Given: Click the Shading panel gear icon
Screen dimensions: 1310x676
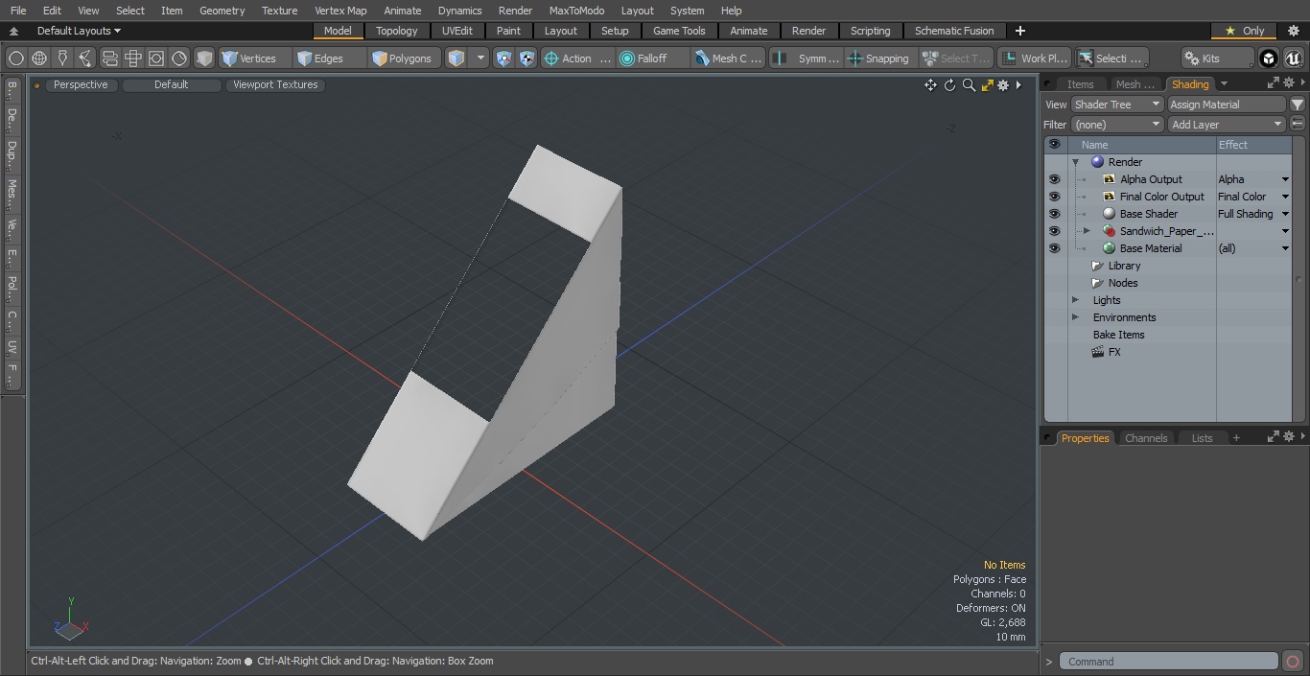Looking at the screenshot, I should pos(1288,83).
